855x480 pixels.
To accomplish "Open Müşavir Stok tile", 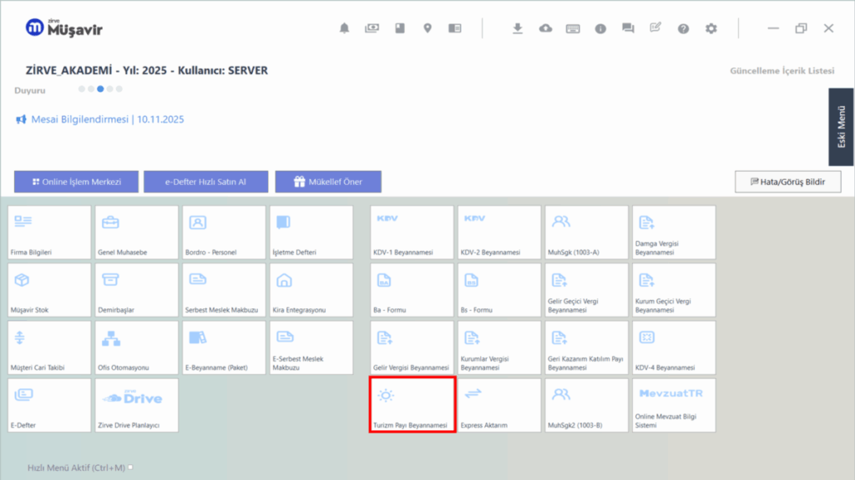I will pyautogui.click(x=49, y=290).
